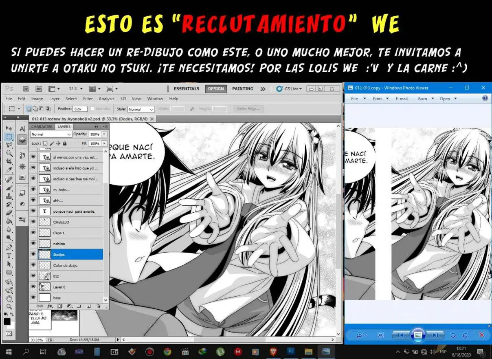Add a layer style with fx button
This screenshot has width=492, height=359.
[x=50, y=306]
